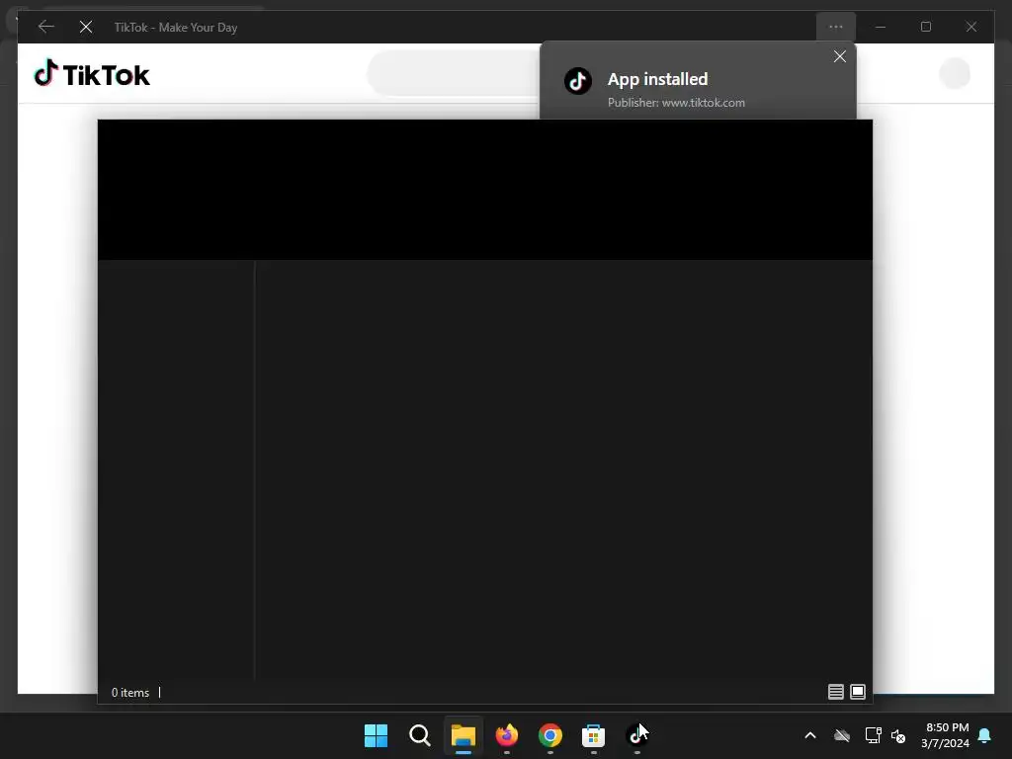1012x759 pixels.
Task: Open taskbar Search
Action: click(419, 735)
